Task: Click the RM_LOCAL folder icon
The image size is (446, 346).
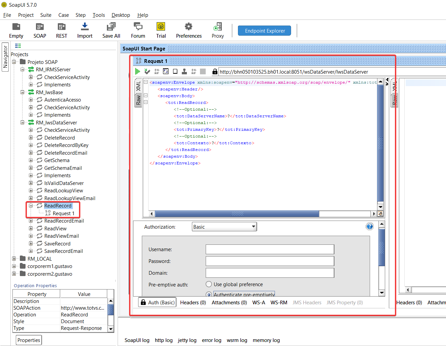Action: tap(23, 258)
